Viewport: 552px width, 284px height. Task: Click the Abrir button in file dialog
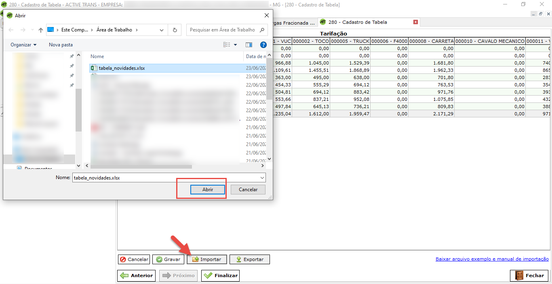208,190
